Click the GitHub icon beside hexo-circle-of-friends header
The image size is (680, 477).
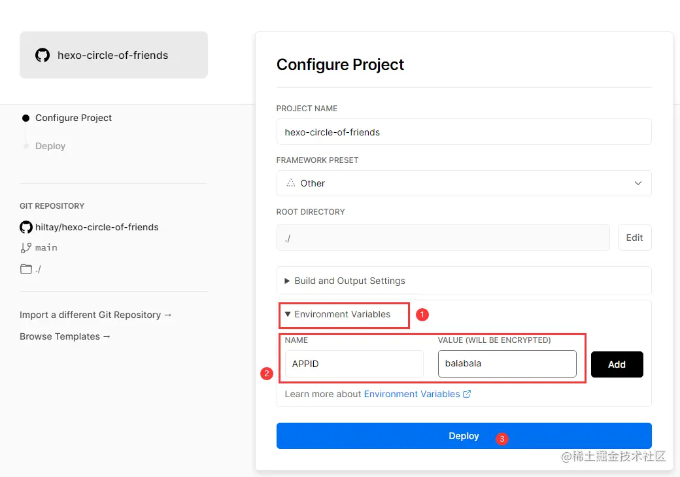[x=42, y=55]
